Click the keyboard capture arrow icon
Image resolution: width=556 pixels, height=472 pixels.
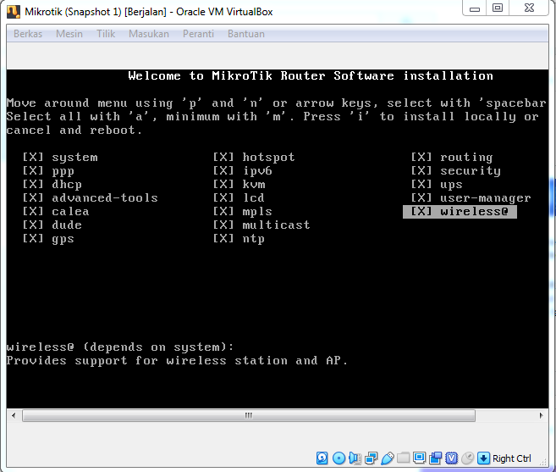483,458
